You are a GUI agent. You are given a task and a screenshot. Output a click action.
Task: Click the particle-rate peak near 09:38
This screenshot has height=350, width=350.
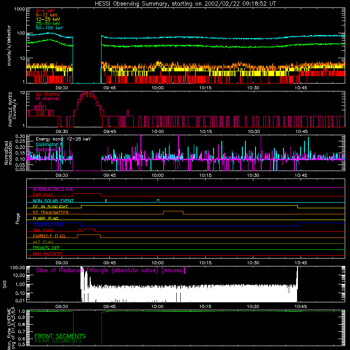coord(86,93)
